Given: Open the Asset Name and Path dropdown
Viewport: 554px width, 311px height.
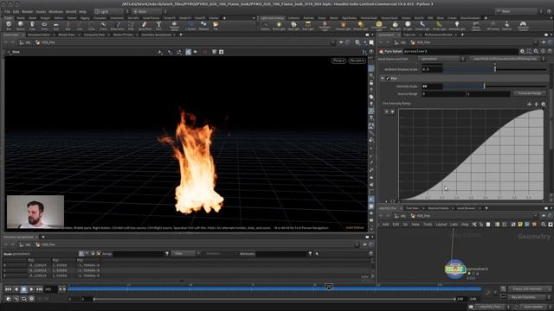Looking at the screenshot, I should 442,59.
